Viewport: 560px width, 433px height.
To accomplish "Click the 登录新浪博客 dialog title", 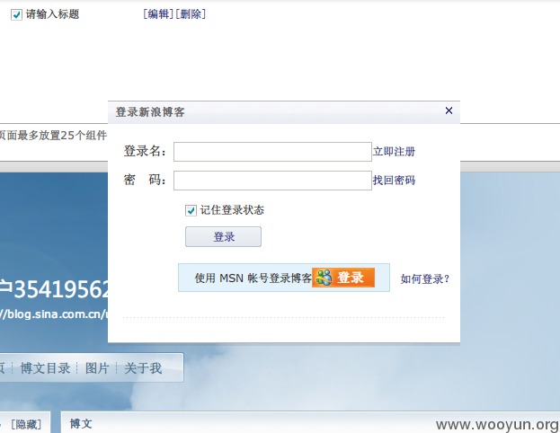I will [150, 112].
